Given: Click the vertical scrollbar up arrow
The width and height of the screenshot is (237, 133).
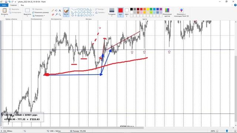Looking at the screenshot, I should [x=236, y=22].
